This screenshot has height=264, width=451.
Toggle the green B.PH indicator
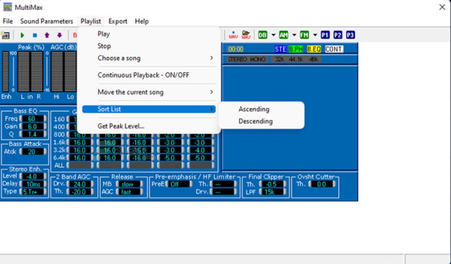tap(296, 49)
